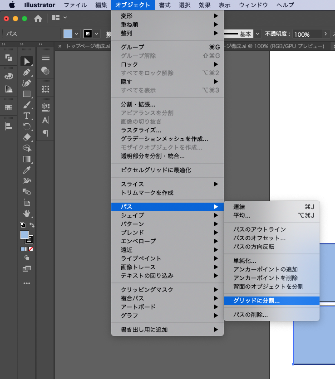Expand the クリッピングマスク submenu
Screen dimensions: 335x379
167,290
